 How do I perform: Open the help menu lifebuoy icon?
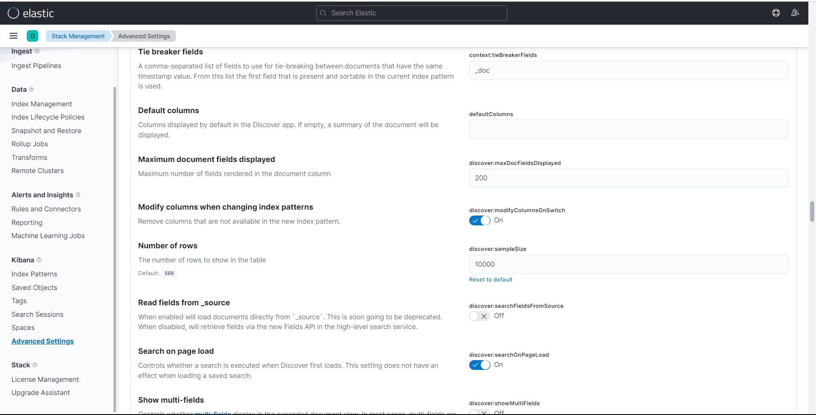click(776, 13)
